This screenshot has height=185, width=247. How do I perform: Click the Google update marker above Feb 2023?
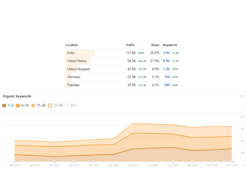coord(54,161)
